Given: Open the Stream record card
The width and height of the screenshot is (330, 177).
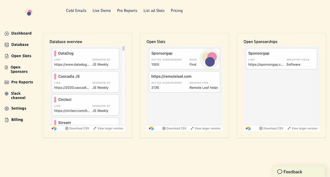Looking at the screenshot, I should click(x=85, y=121).
